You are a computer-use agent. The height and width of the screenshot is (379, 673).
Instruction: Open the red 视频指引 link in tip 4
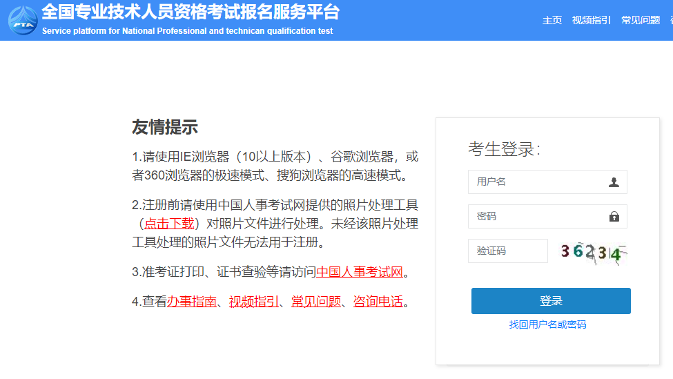tap(253, 301)
